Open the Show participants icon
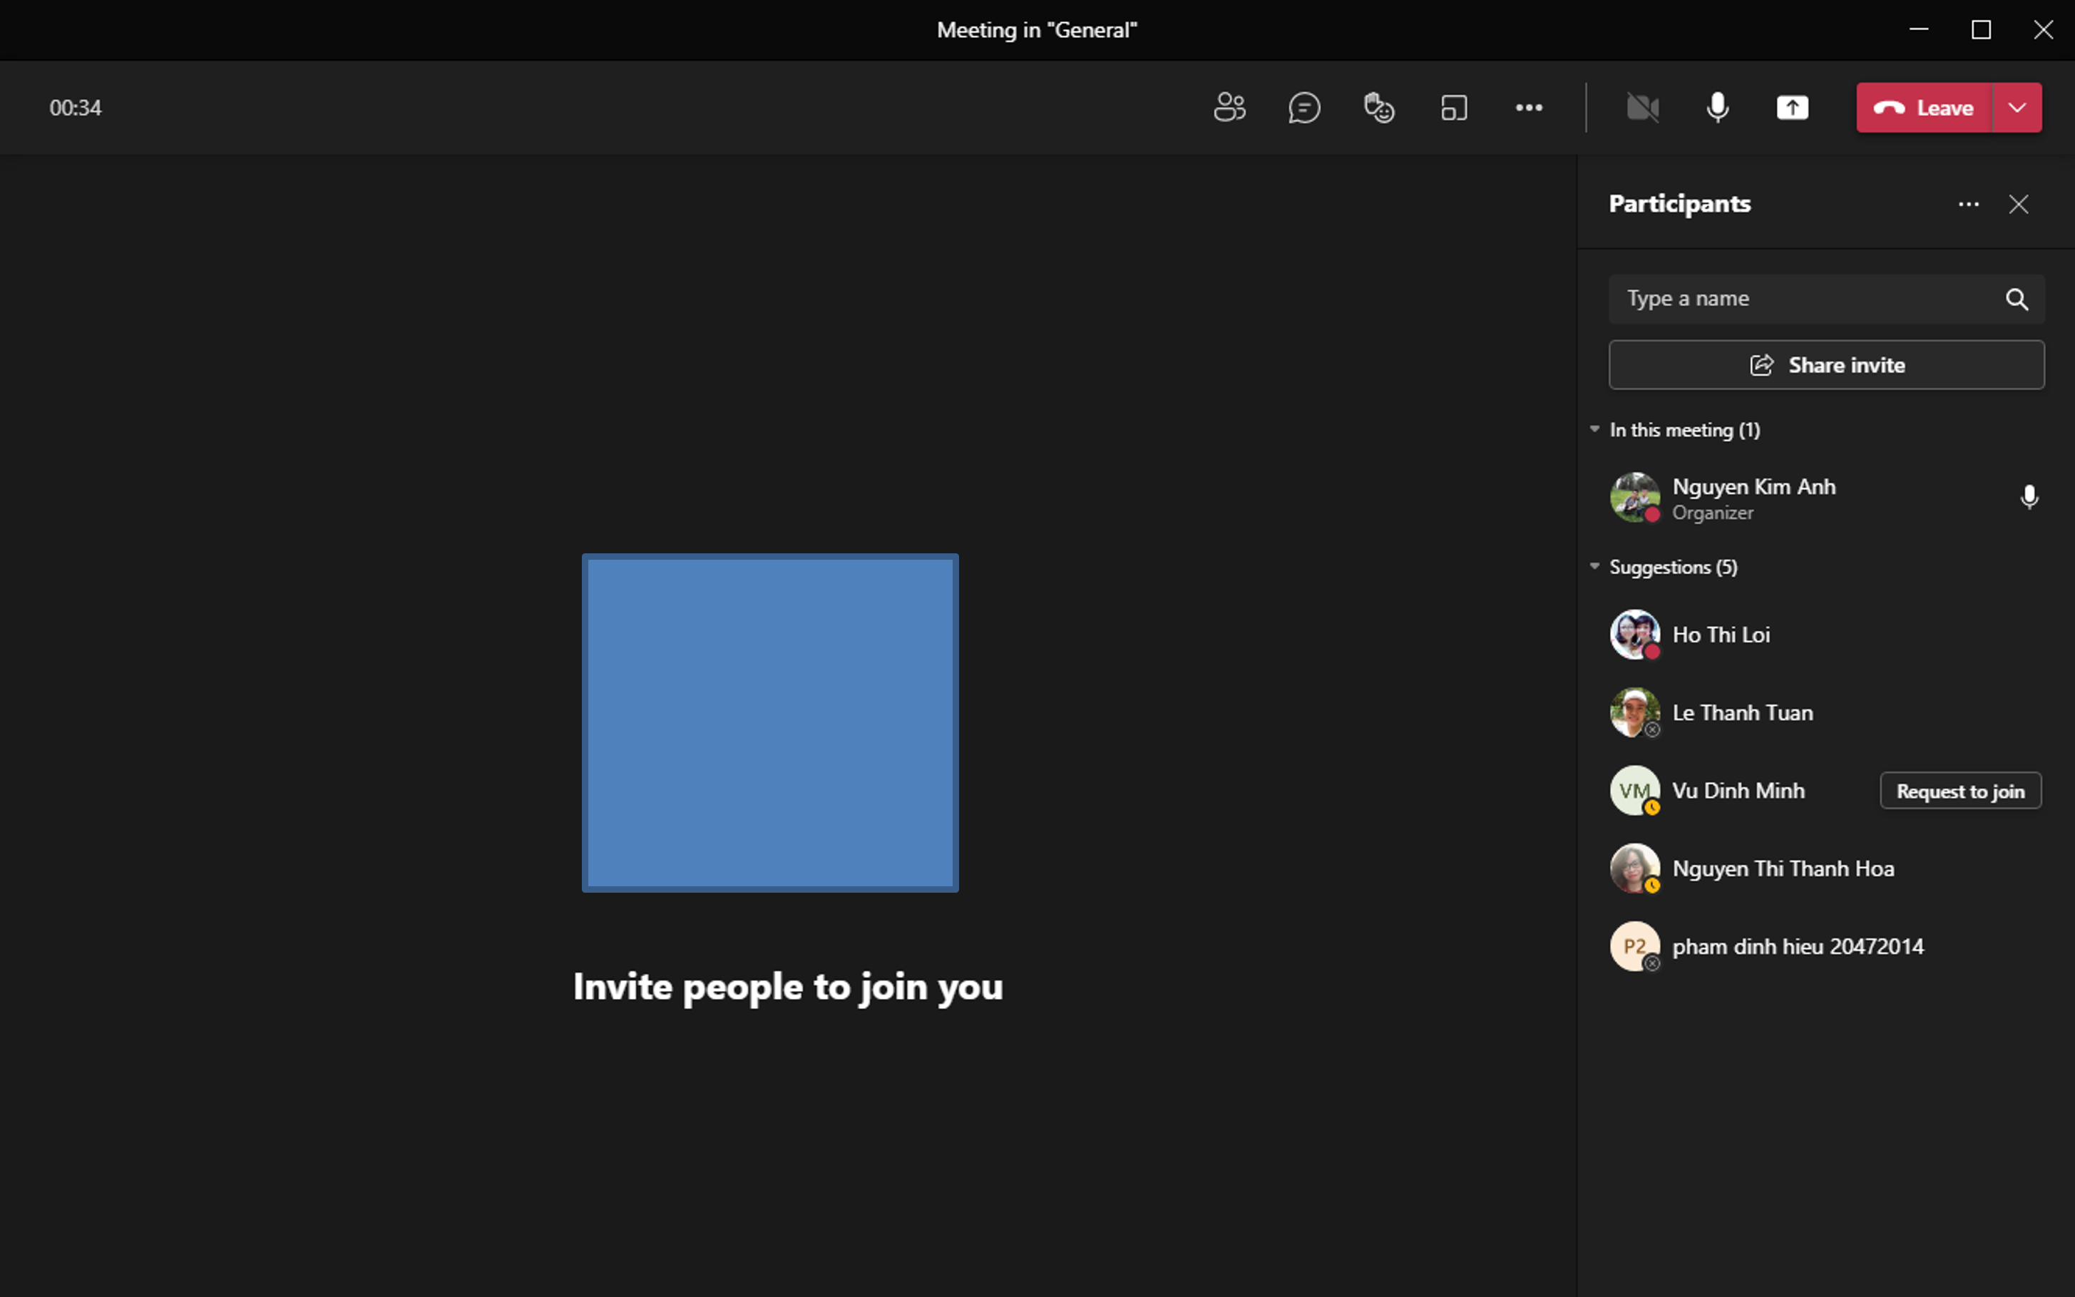2075x1297 pixels. pos(1229,107)
